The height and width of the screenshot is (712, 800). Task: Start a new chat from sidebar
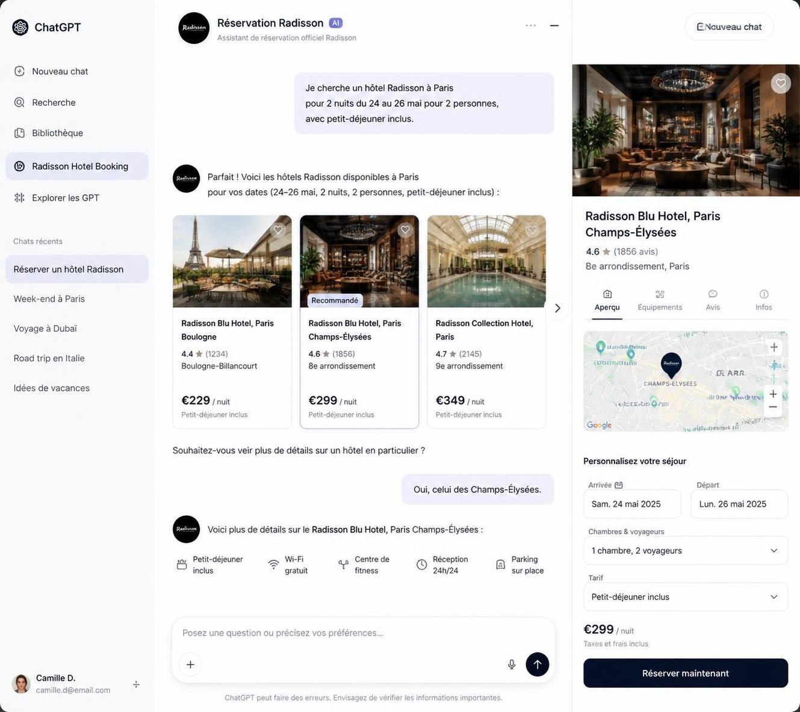point(77,71)
